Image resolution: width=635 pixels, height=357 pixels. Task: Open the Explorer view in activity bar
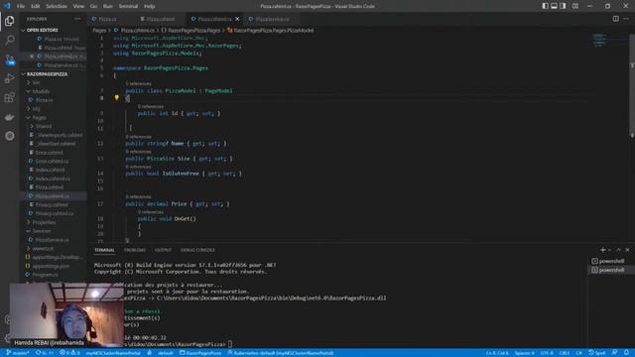click(9, 21)
